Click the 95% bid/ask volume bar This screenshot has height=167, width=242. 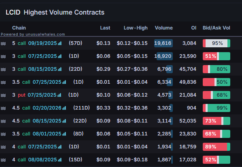(x=217, y=43)
